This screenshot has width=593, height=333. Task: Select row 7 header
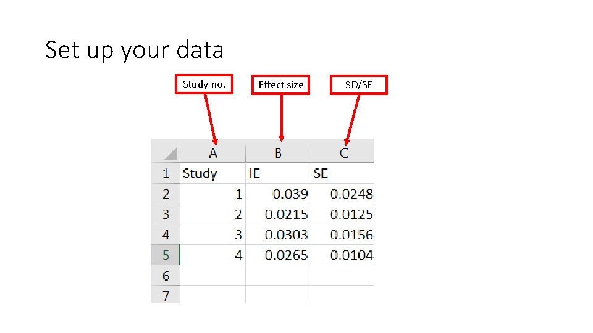tap(166, 295)
